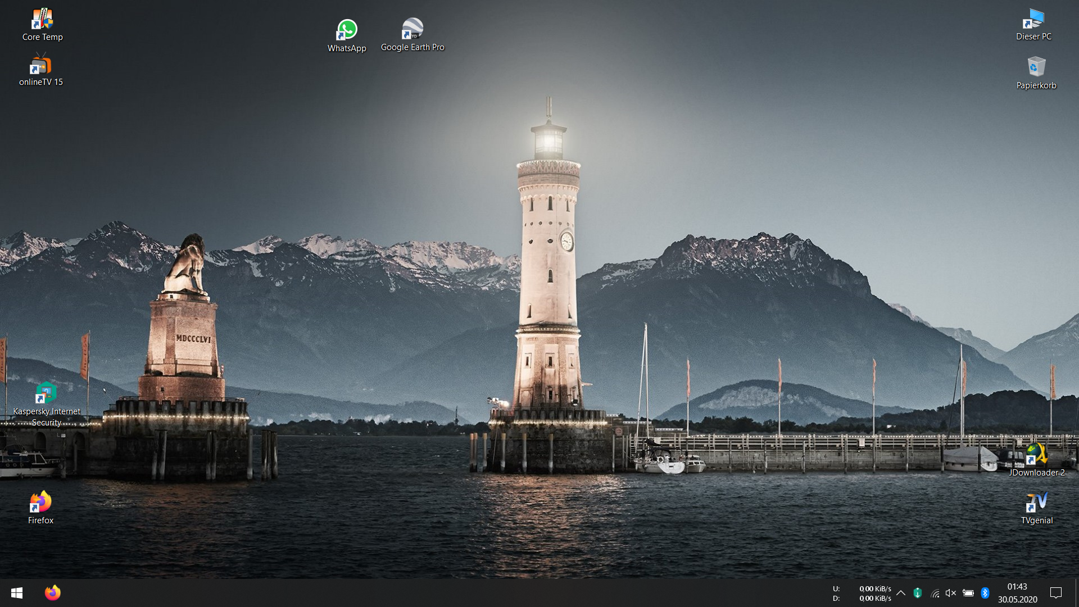The height and width of the screenshot is (607, 1079).
Task: Open clock and calendar showing 01:43
Action: coord(1017,593)
